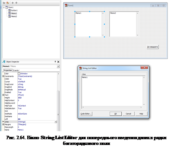Click the Name value Memo1
The image size is (172, 148).
point(21,130)
